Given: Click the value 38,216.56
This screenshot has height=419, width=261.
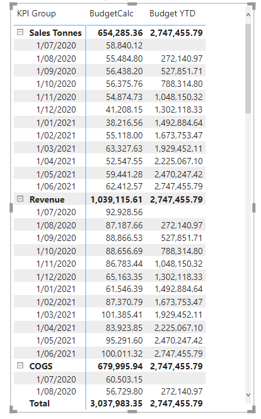Looking at the screenshot, I should [124, 123].
